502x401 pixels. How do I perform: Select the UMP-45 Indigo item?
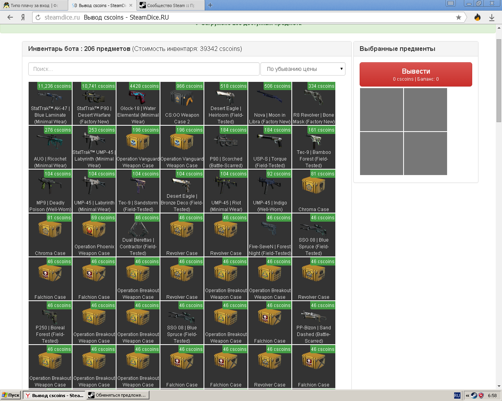[270, 191]
